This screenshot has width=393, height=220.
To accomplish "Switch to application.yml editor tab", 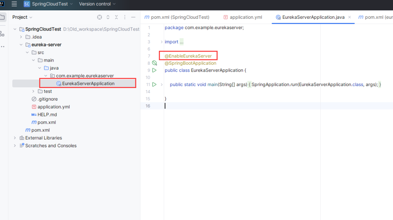I will tap(243, 17).
